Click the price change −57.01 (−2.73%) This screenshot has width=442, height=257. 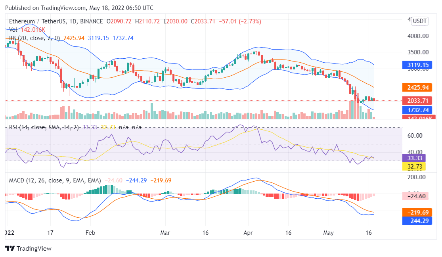(240, 21)
